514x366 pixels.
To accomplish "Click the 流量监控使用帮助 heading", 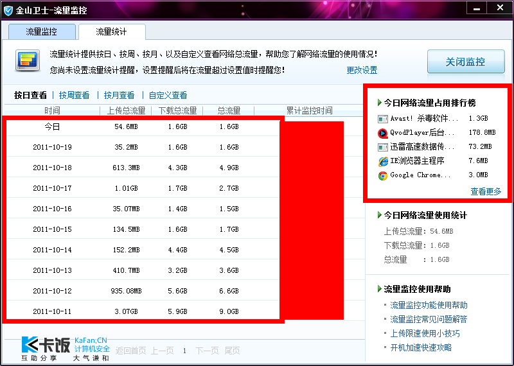I will click(417, 289).
